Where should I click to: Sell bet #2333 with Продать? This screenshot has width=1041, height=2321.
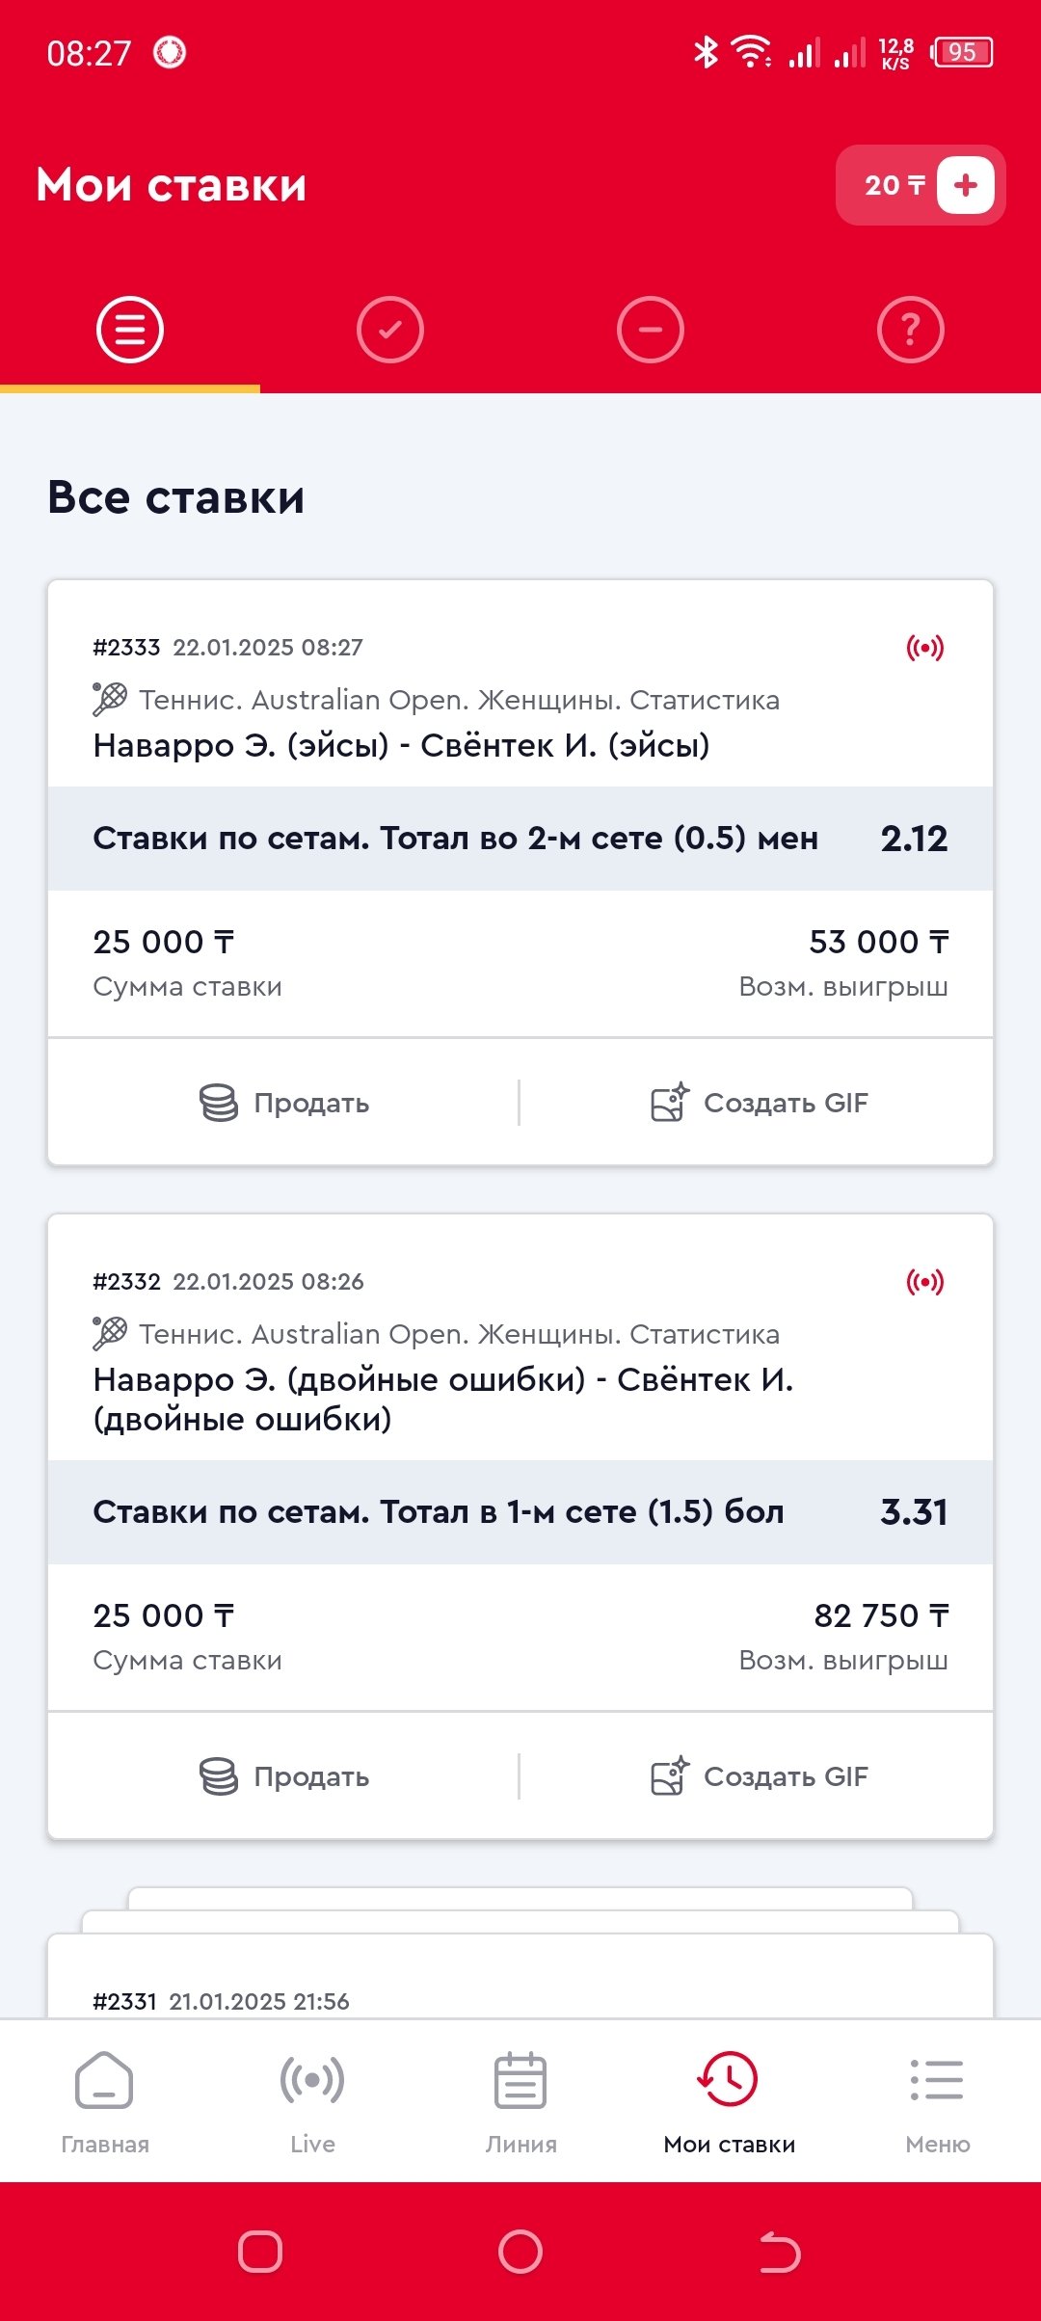click(284, 1103)
